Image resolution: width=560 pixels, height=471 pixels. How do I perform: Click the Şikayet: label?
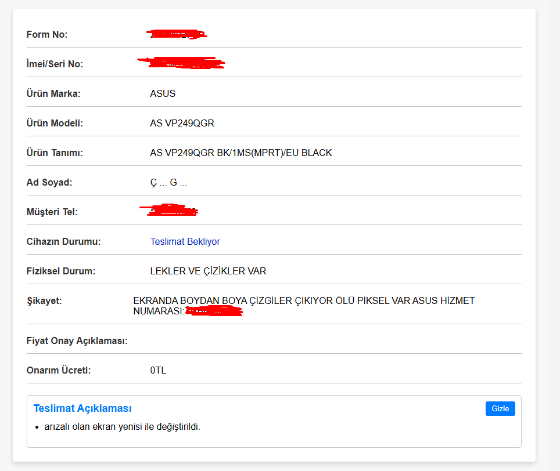[x=44, y=300]
